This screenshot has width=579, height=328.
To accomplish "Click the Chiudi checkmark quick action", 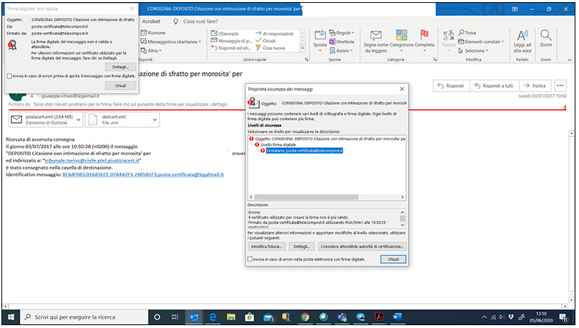I will [266, 41].
